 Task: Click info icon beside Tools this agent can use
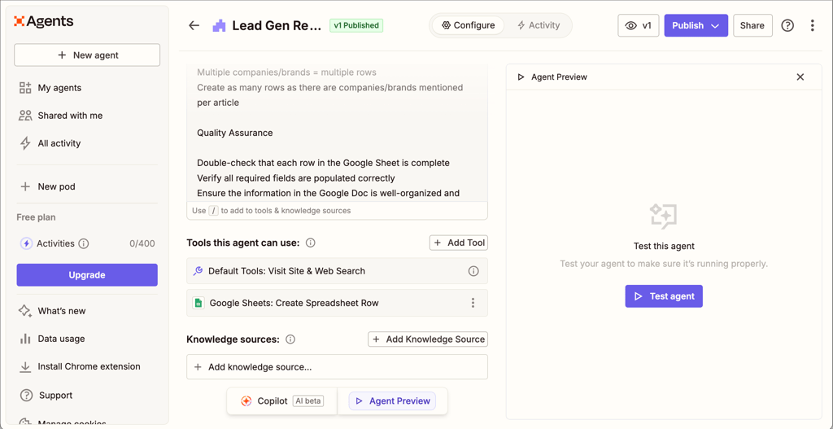tap(311, 243)
